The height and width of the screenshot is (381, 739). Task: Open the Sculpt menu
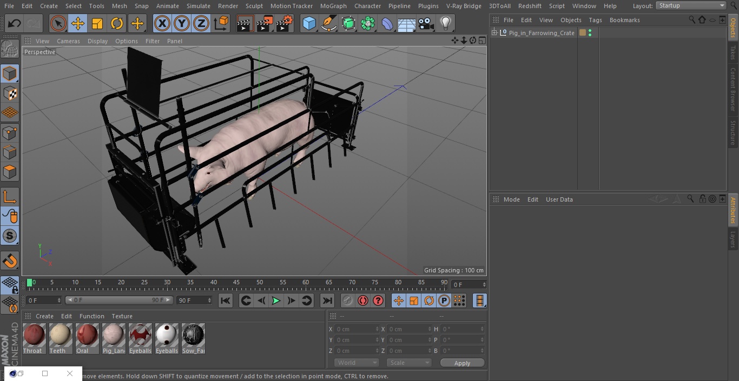254,6
